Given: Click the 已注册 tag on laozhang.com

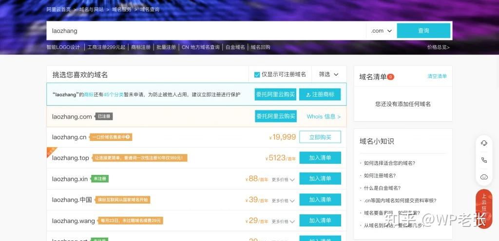Looking at the screenshot, I should [x=104, y=117].
